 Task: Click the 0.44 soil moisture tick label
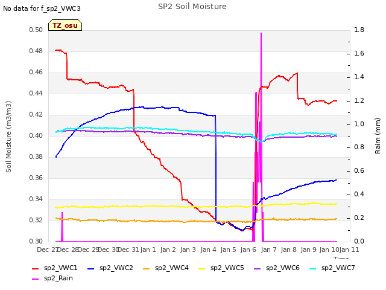(x=36, y=94)
